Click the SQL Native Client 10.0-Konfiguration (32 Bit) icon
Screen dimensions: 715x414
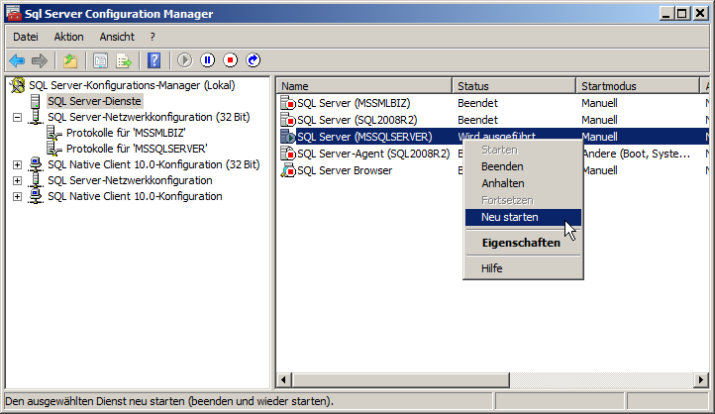(36, 164)
